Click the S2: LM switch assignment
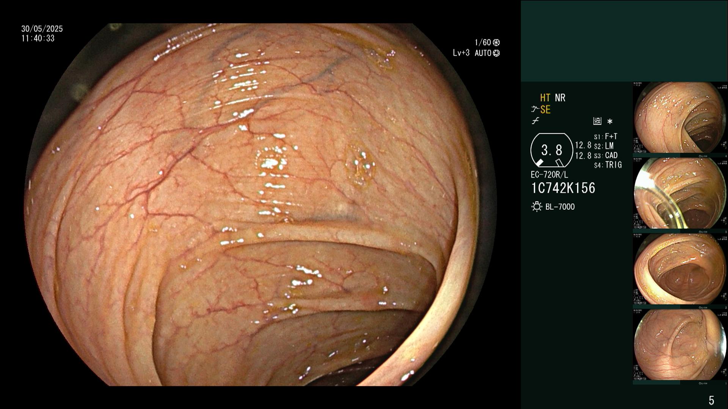 (x=604, y=146)
